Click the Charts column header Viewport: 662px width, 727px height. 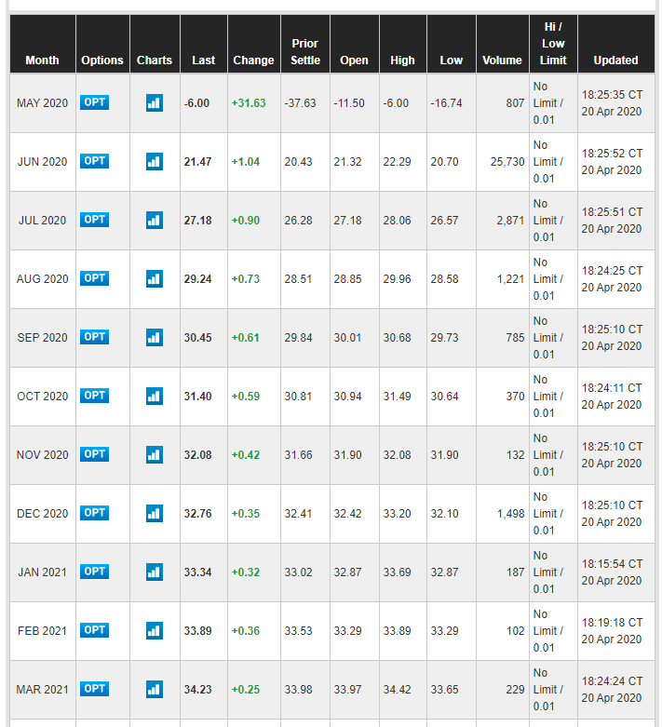pyautogui.click(x=155, y=44)
